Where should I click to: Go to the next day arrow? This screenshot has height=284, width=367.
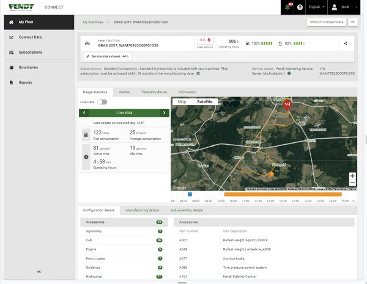tap(164, 113)
